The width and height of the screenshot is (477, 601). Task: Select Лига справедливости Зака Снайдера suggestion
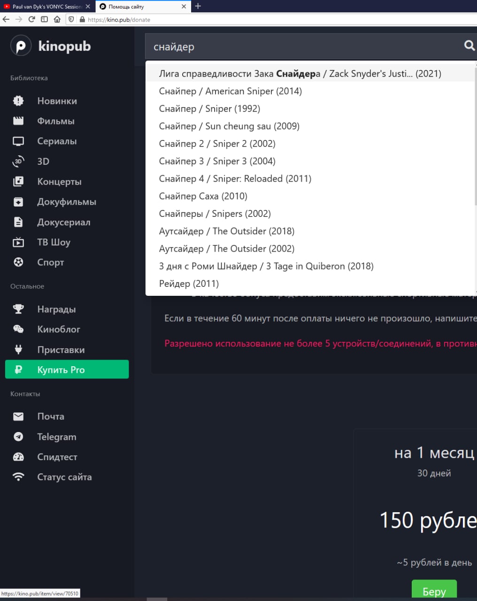[x=310, y=73]
